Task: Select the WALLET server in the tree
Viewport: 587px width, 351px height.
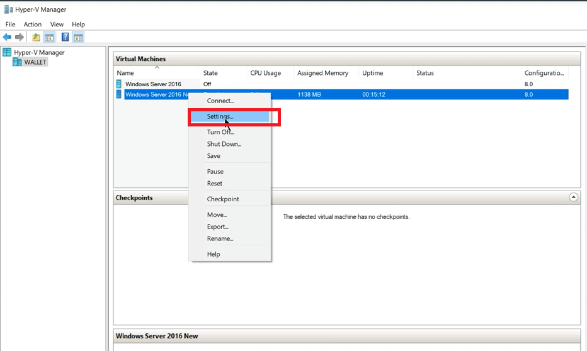Action: (35, 62)
